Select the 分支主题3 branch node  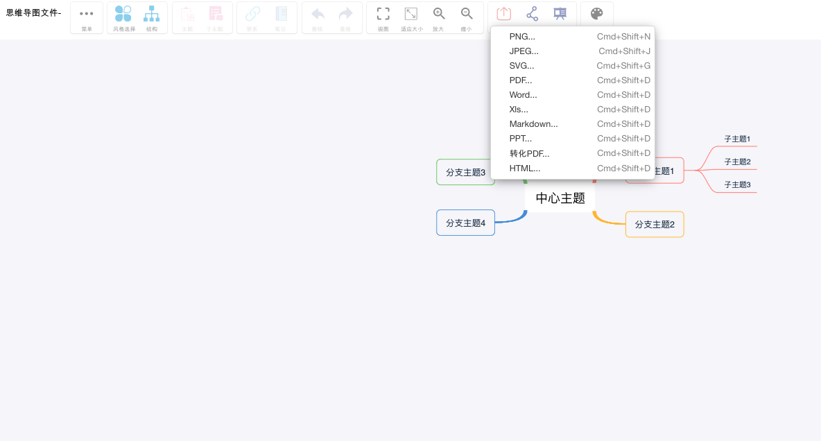tap(465, 172)
